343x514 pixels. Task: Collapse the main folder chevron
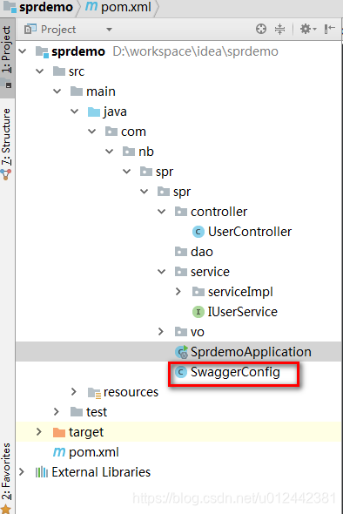click(57, 91)
